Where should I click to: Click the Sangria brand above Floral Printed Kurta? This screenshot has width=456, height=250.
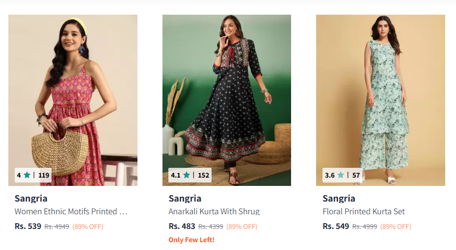pyautogui.click(x=339, y=199)
